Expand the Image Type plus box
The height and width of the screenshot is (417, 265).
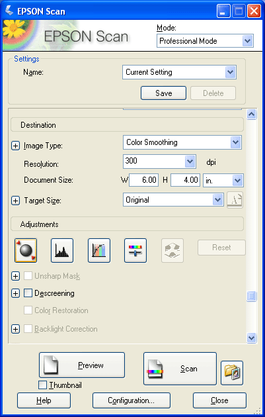[15, 146]
